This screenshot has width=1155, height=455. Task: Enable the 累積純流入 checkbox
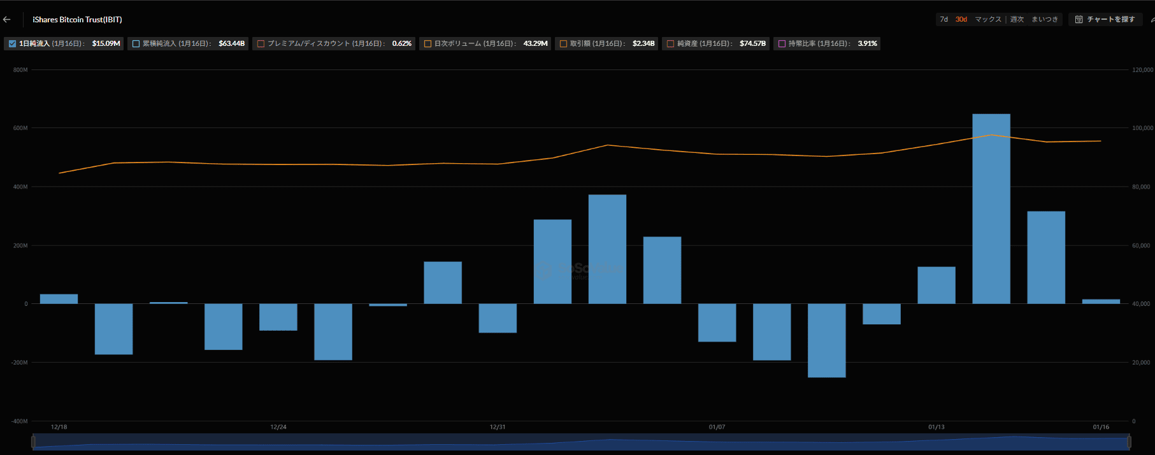(136, 44)
